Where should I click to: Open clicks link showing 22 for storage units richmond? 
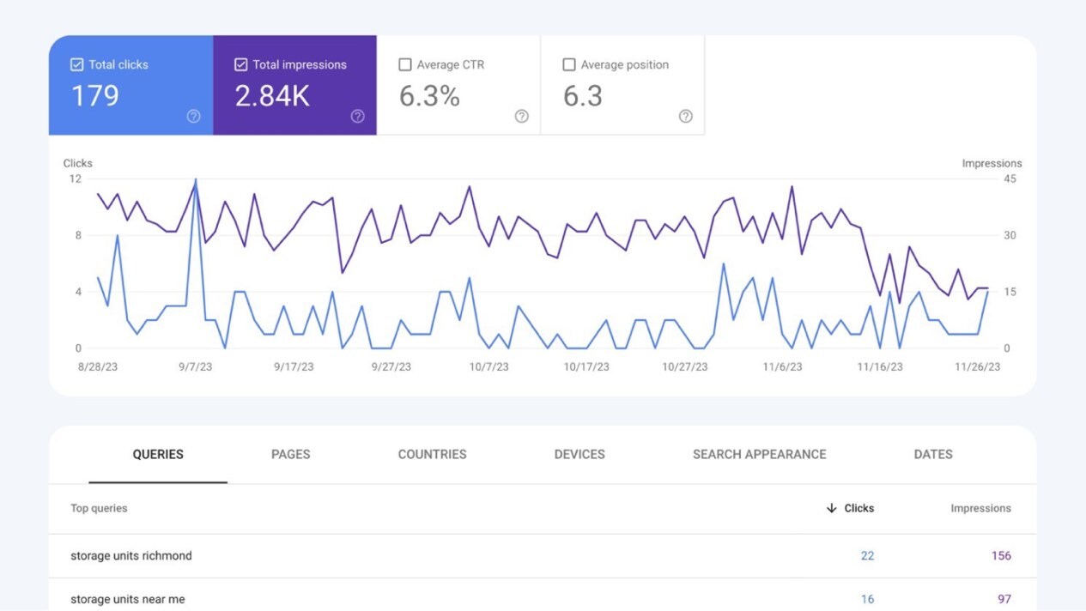(x=867, y=555)
